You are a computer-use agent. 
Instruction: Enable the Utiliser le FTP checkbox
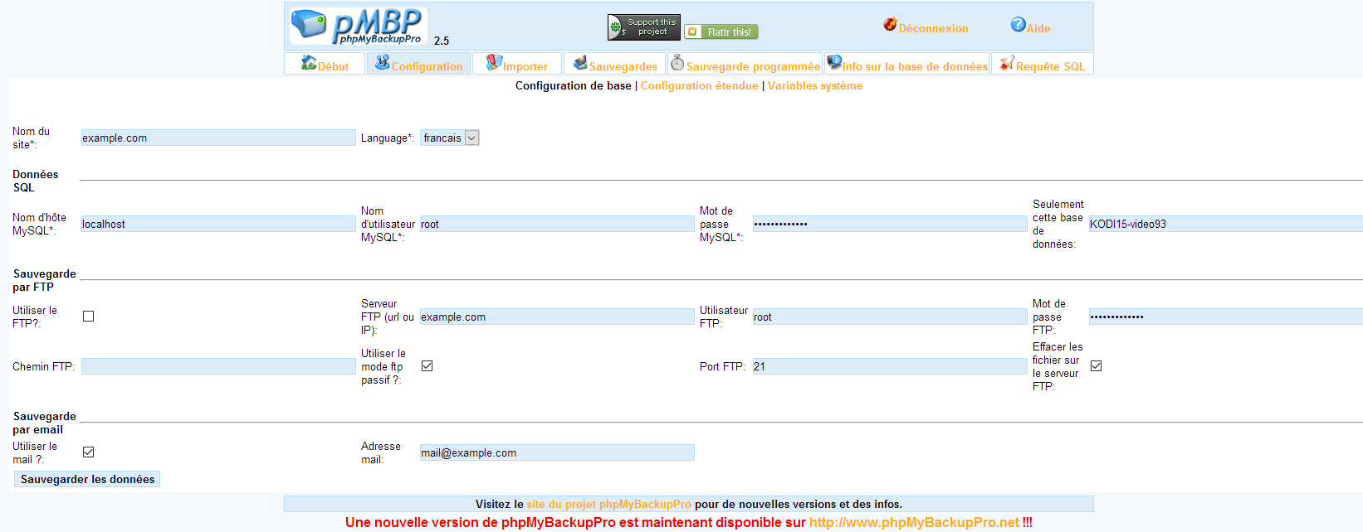tap(89, 317)
